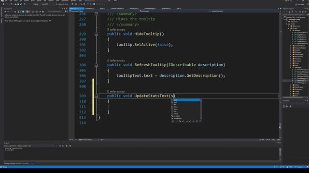Open the Test Explorer settings gear
This screenshot has height=173, width=309.
coord(43,12)
